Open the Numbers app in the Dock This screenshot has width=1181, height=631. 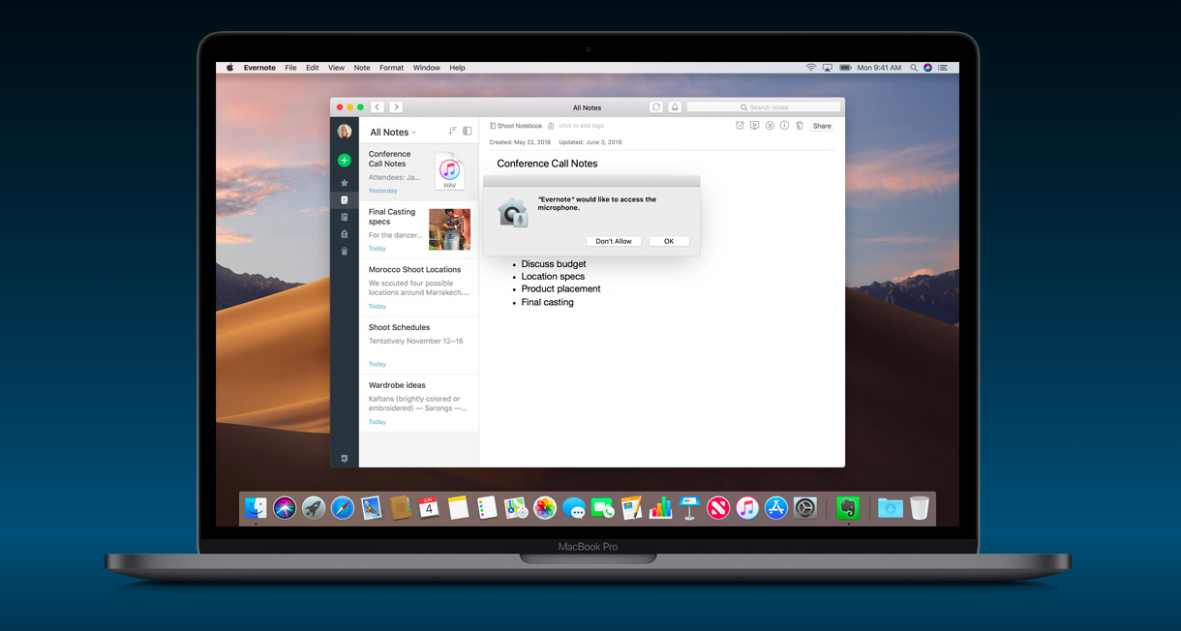(660, 507)
